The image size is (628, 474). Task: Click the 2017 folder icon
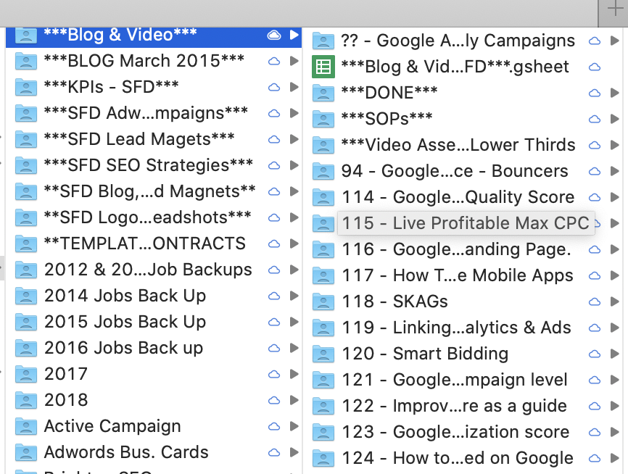point(26,374)
